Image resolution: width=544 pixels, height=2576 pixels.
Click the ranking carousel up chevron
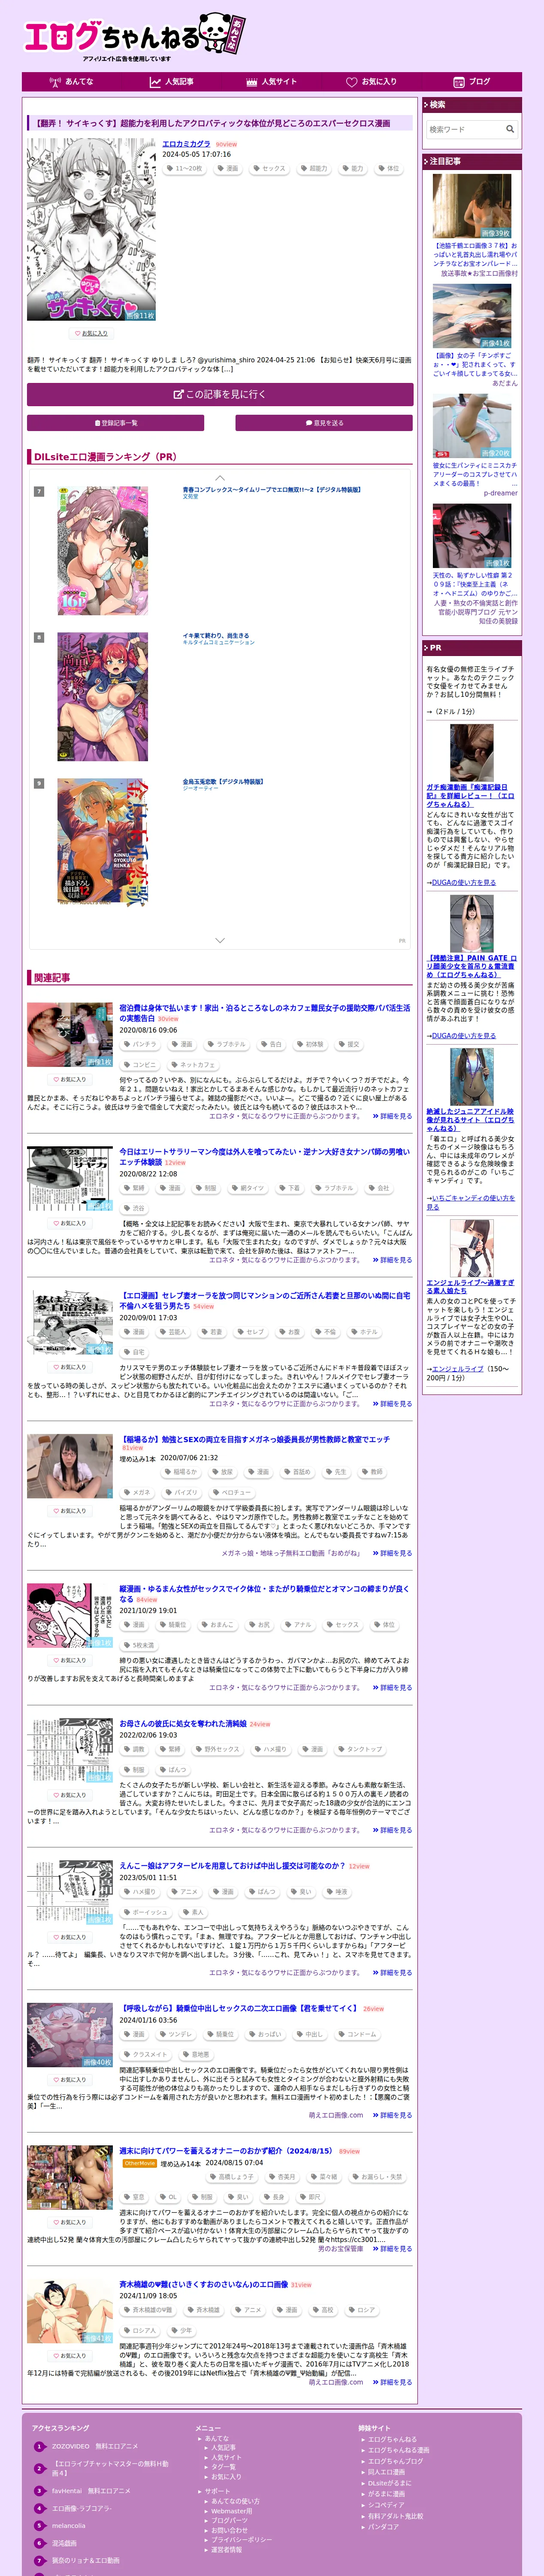pos(220,478)
